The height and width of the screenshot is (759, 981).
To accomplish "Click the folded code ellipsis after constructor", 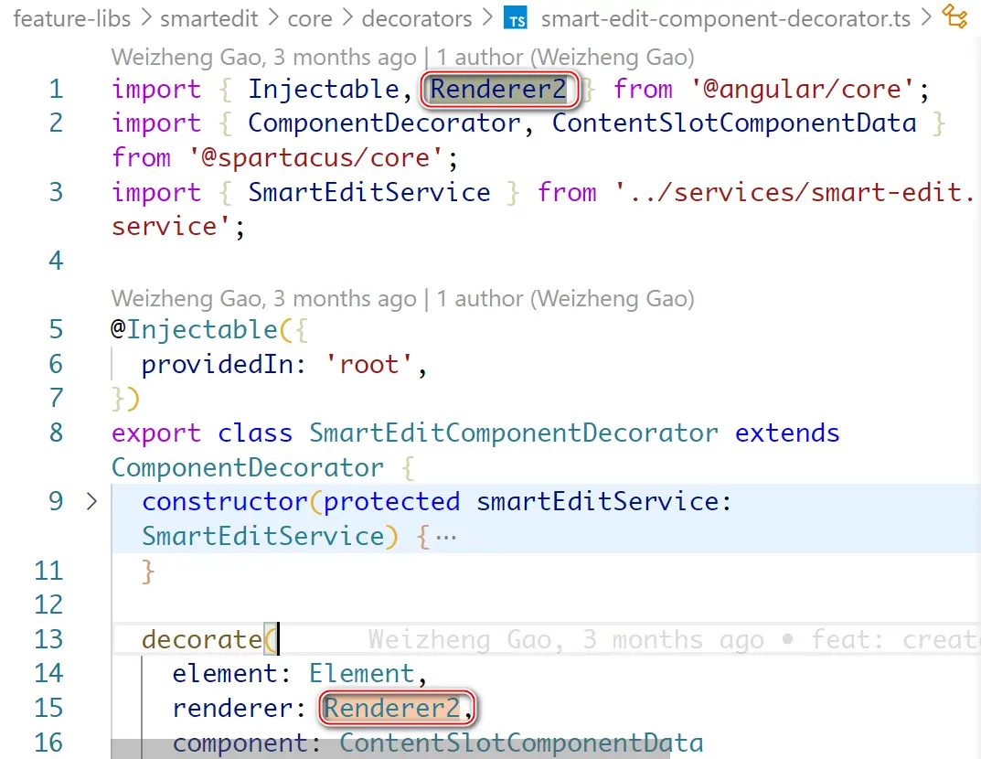I will [x=445, y=536].
